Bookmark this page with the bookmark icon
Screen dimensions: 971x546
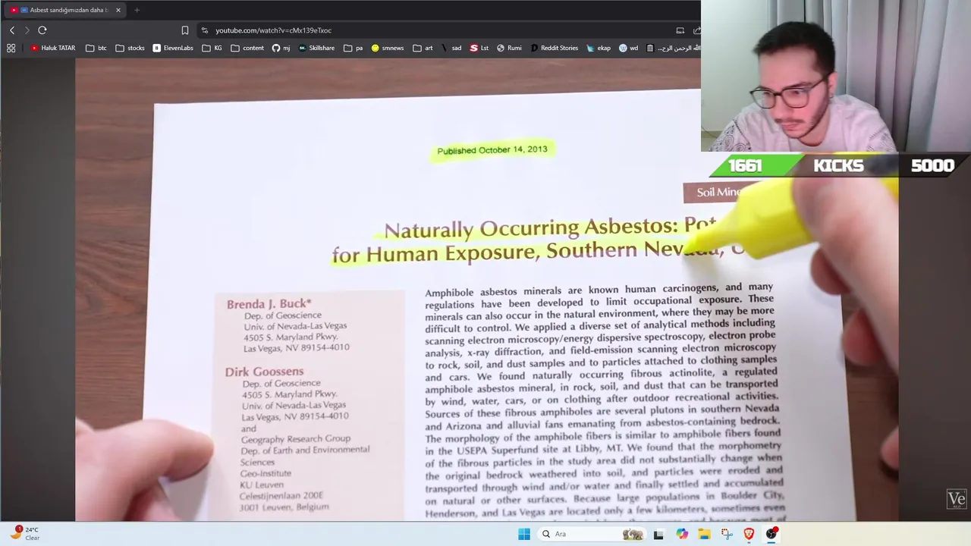coord(185,30)
